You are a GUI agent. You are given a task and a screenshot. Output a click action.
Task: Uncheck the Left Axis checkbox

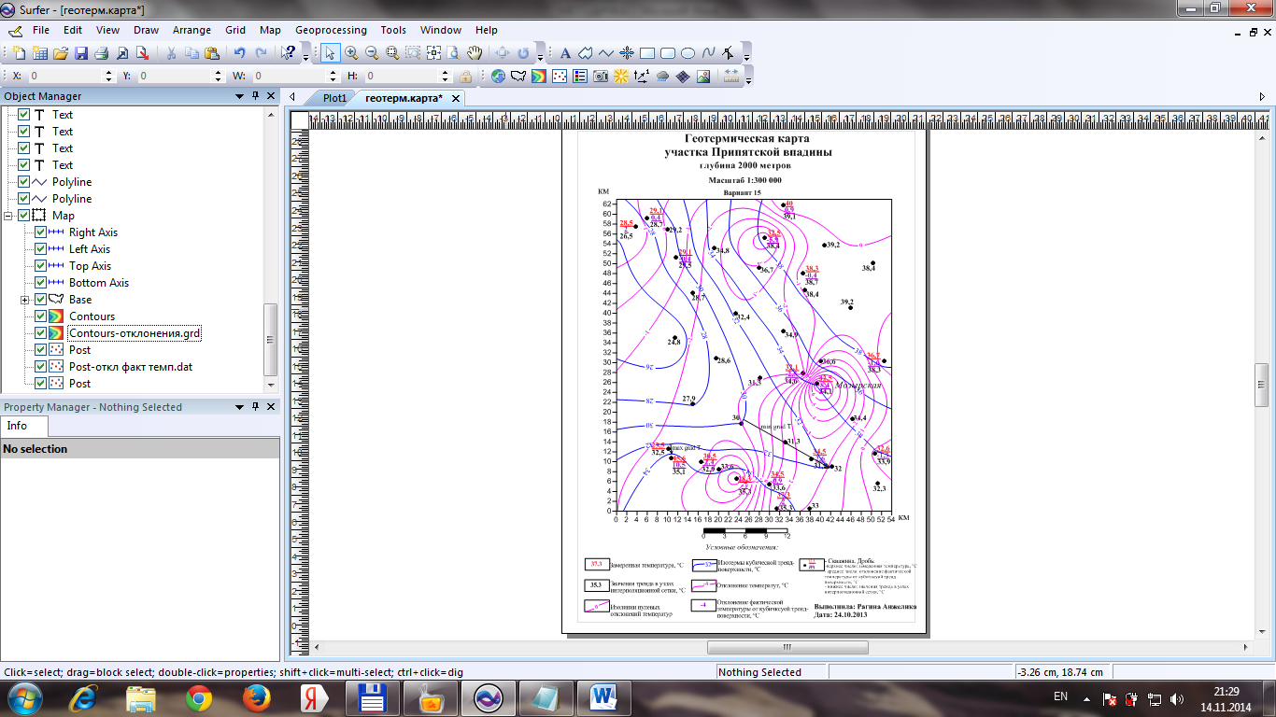[40, 249]
